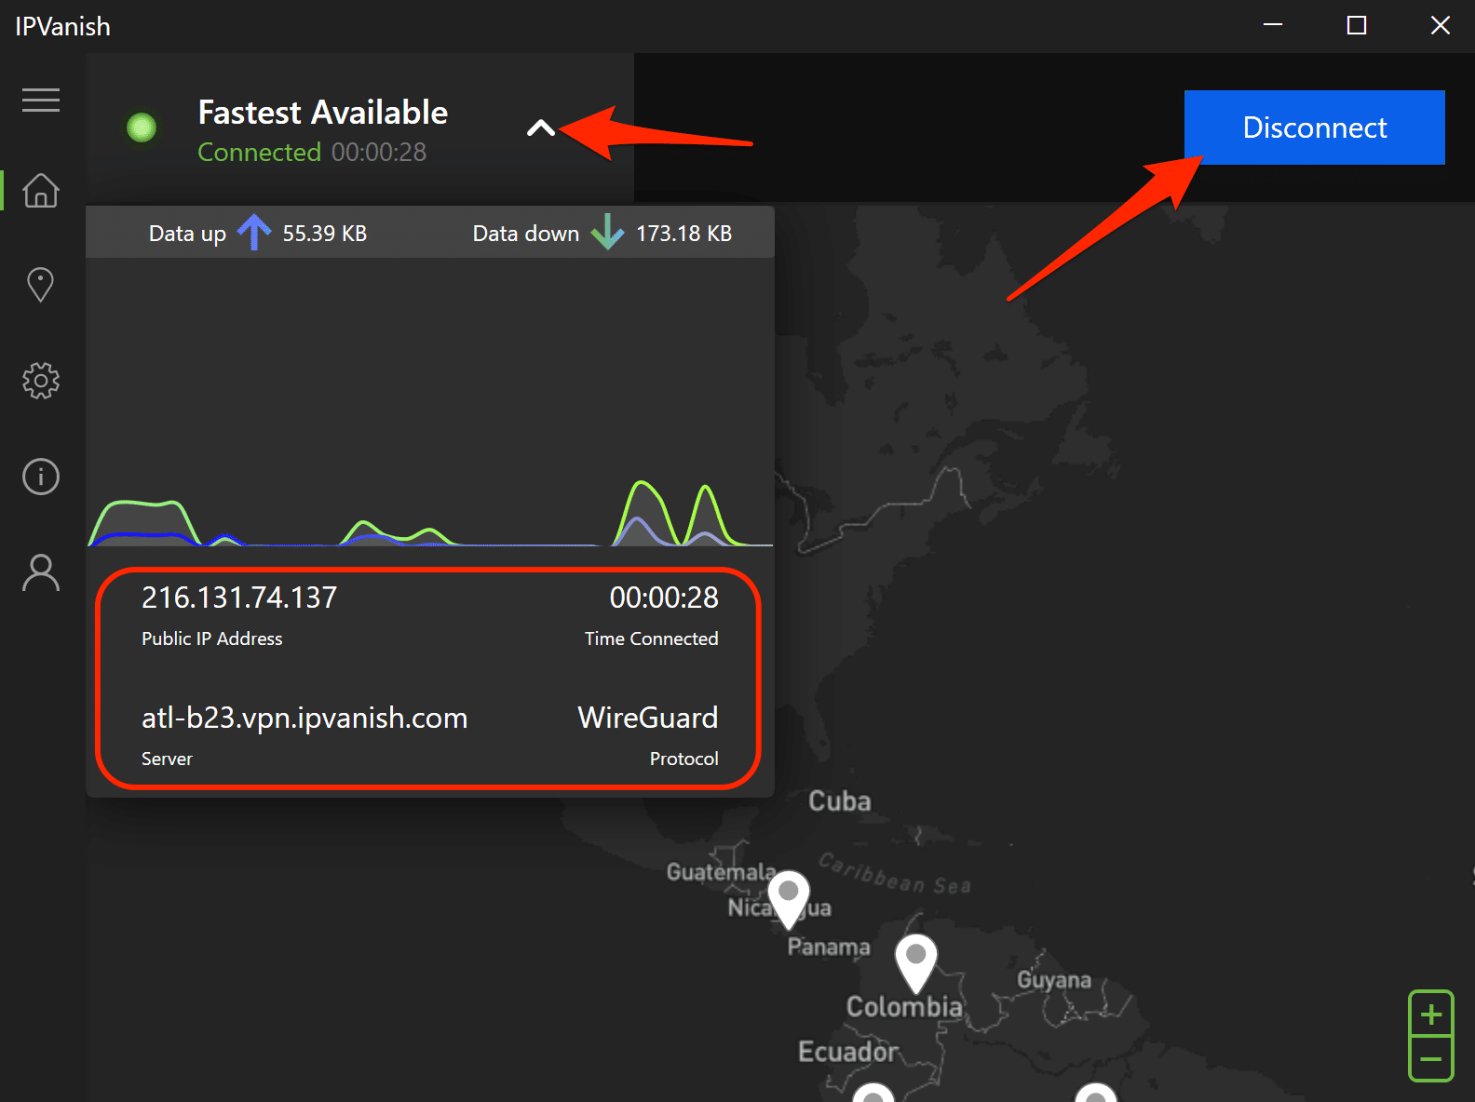The height and width of the screenshot is (1102, 1475).
Task: Click the green connection status indicator
Action: (142, 128)
